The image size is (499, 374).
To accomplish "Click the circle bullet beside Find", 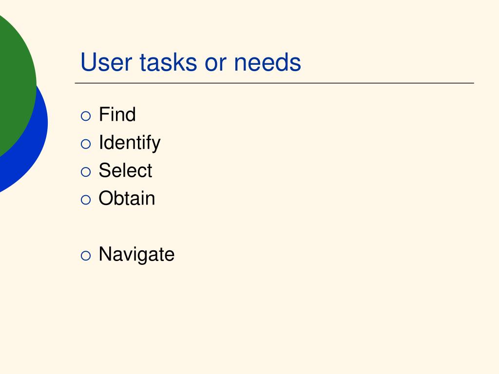I will pos(86,116).
